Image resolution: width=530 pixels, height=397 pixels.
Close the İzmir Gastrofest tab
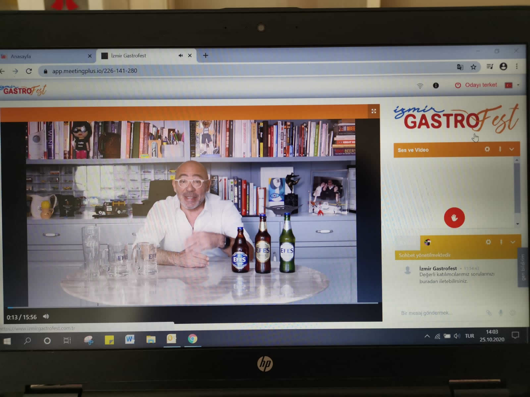click(x=190, y=56)
